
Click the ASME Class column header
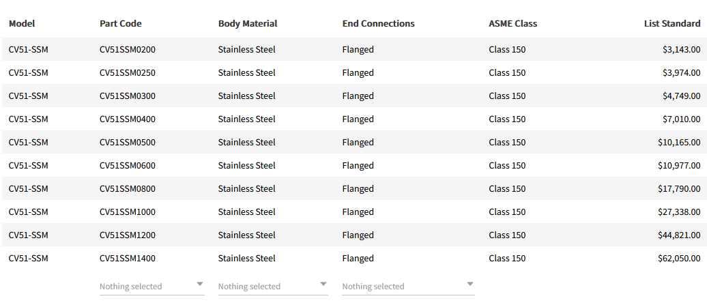click(x=513, y=24)
